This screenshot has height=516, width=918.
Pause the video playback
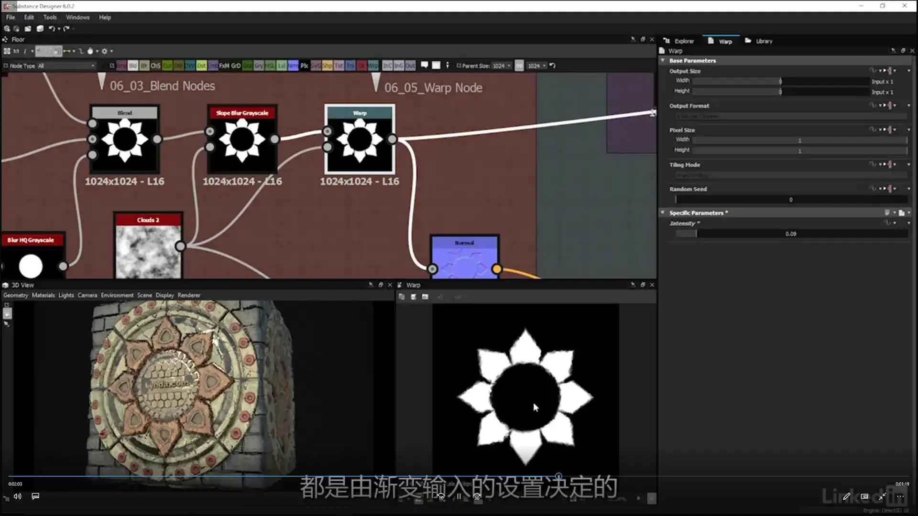(x=459, y=496)
